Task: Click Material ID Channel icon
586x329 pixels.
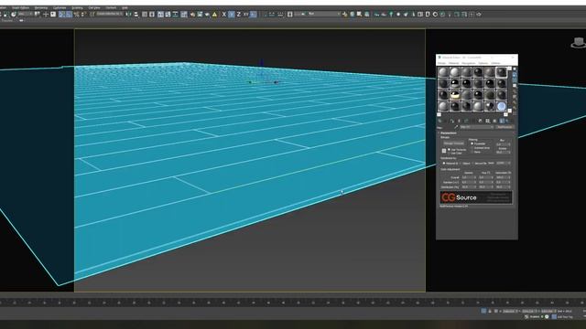Action: [x=487, y=121]
